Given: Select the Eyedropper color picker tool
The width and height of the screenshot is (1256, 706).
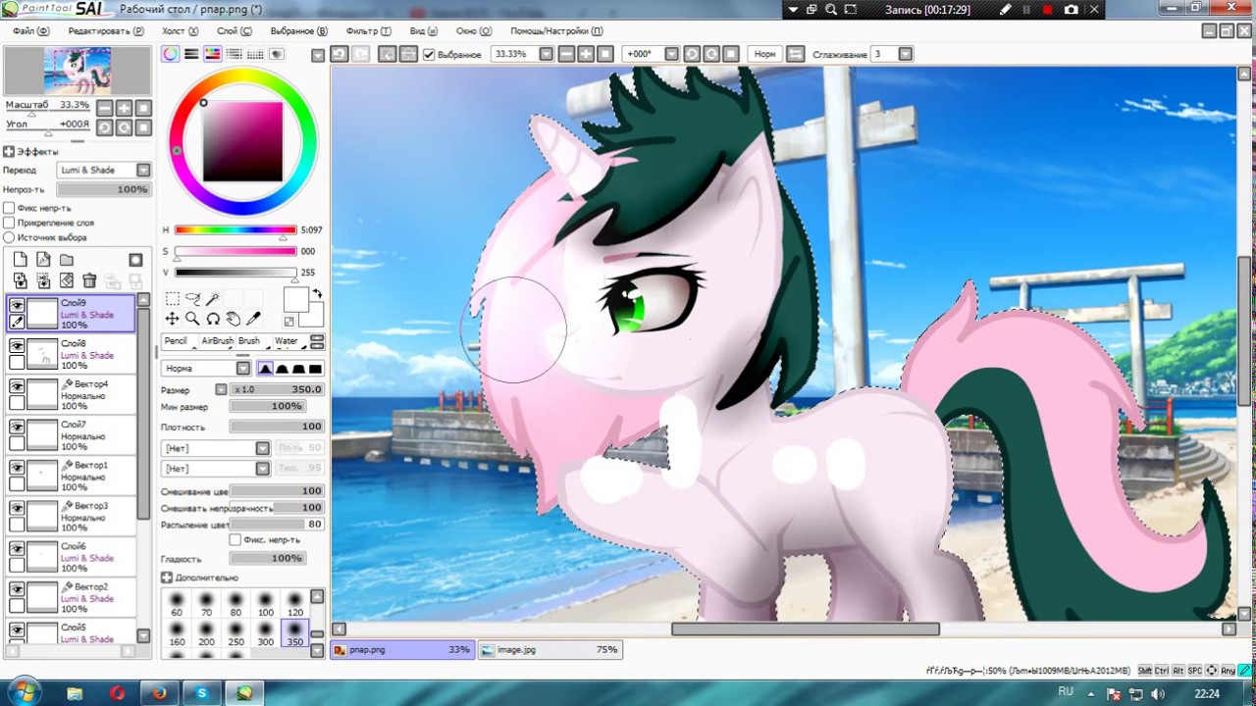Looking at the screenshot, I should pyautogui.click(x=254, y=319).
